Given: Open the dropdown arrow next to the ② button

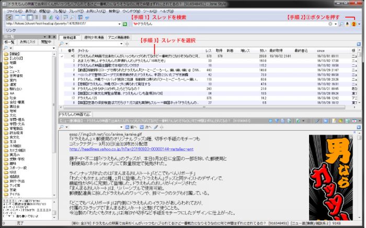Looking at the screenshot, I should click(x=359, y=24).
